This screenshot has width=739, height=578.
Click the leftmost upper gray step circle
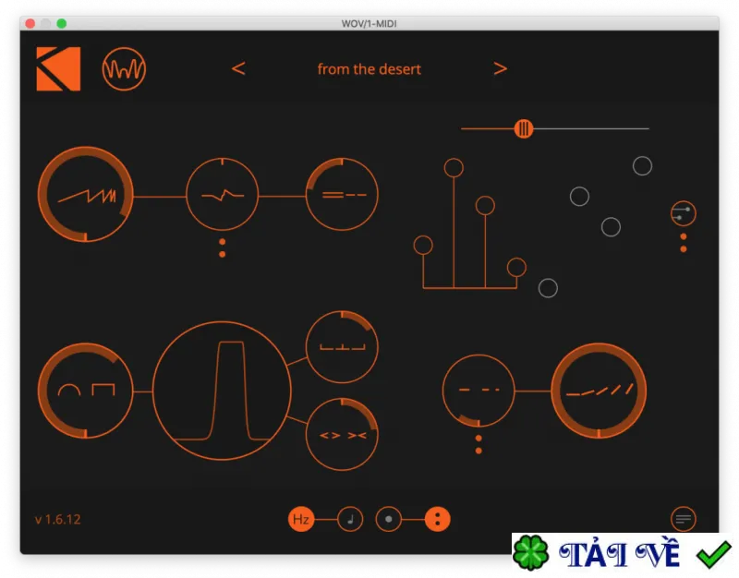point(579,197)
